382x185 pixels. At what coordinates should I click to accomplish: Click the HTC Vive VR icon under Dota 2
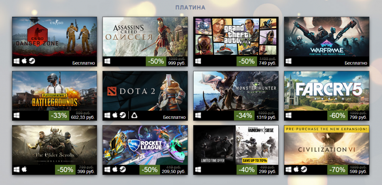coord(134,116)
